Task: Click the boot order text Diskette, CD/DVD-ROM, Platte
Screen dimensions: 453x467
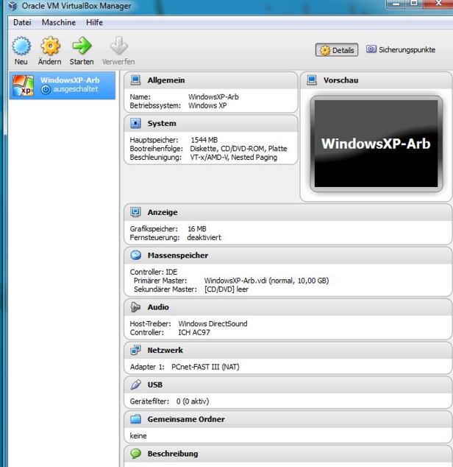Action: pyautogui.click(x=238, y=149)
